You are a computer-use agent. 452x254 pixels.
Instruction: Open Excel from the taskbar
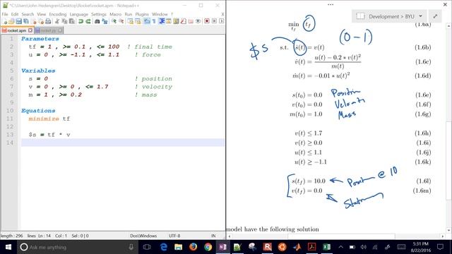(326, 247)
